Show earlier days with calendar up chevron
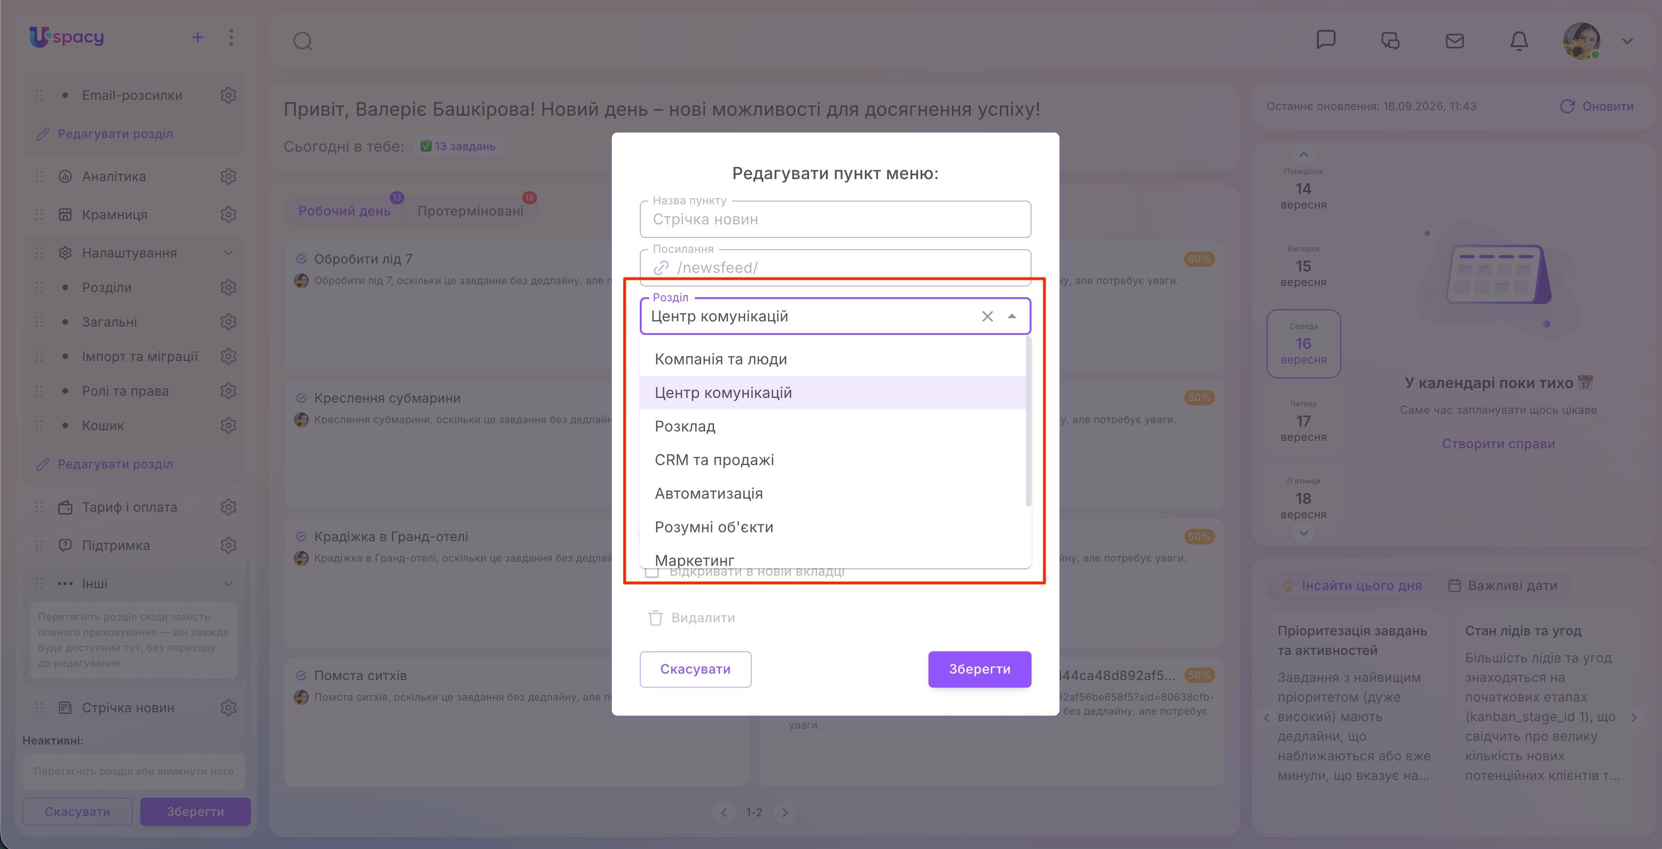This screenshot has width=1662, height=849. click(1303, 154)
